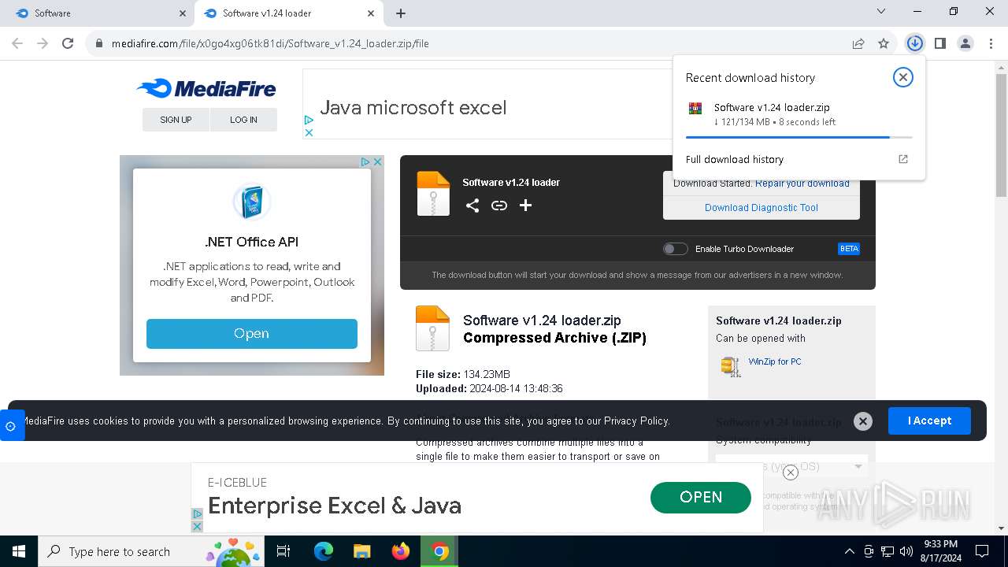The image size is (1008, 567).
Task: Click the WinZip for PC icon
Action: (x=731, y=366)
